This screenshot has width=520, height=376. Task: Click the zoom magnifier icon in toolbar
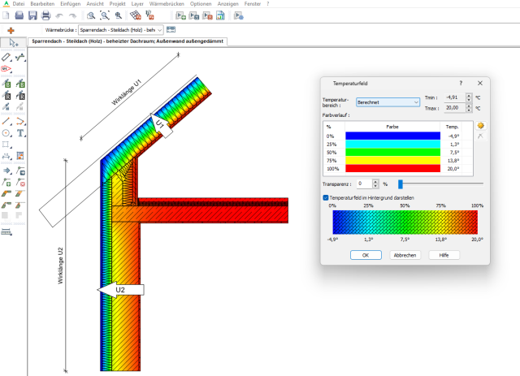pyautogui.click(x=90, y=15)
